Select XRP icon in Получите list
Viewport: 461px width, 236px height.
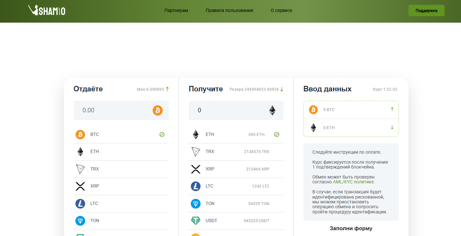(x=196, y=169)
